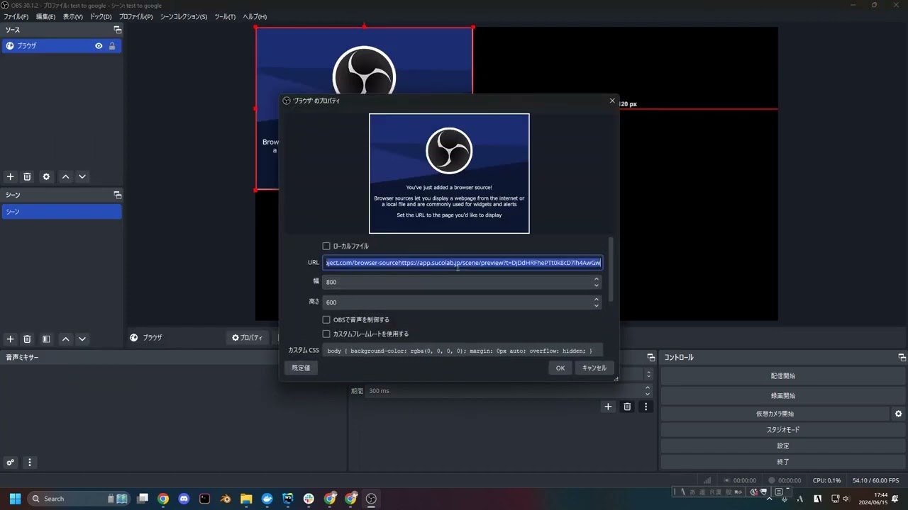Open the シーンコレクション(S) menu
Viewport: 908px width, 510px height.
[x=184, y=16]
